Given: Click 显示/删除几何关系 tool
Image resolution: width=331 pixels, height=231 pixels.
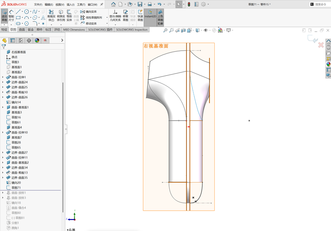Looking at the screenshot, I should (x=115, y=16).
